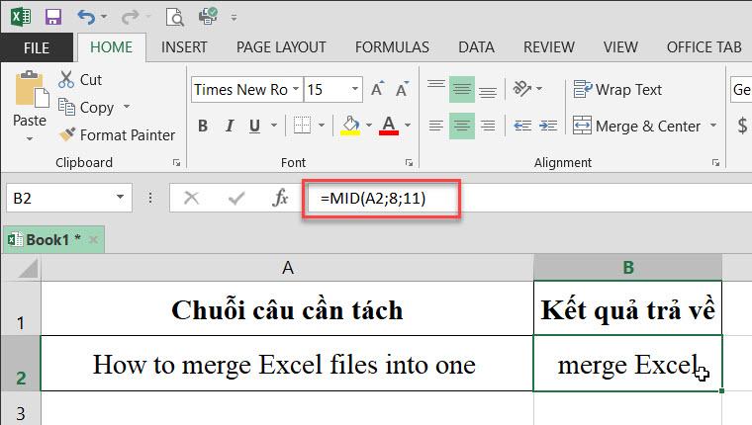Image resolution: width=752 pixels, height=425 pixels.
Task: Open the Alignment dialog launcher
Action: [x=716, y=163]
